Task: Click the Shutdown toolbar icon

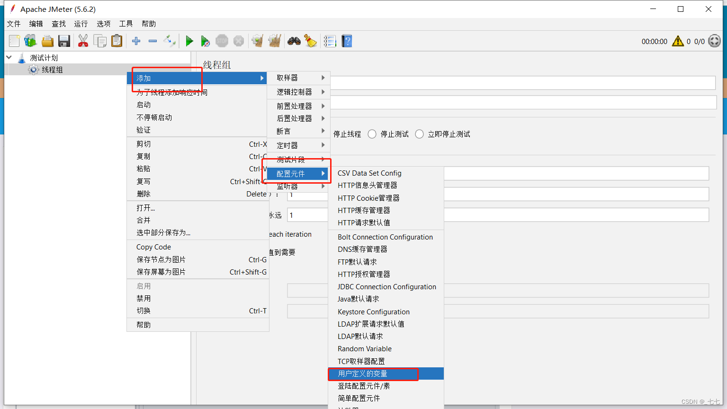Action: (239, 41)
